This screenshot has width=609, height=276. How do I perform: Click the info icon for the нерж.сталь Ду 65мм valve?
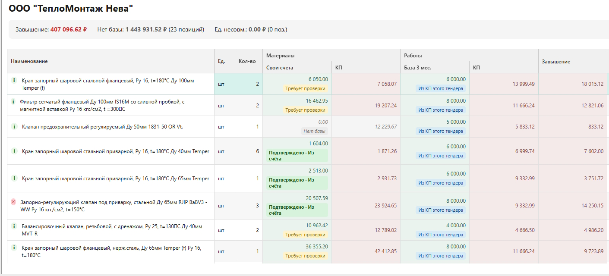click(13, 248)
